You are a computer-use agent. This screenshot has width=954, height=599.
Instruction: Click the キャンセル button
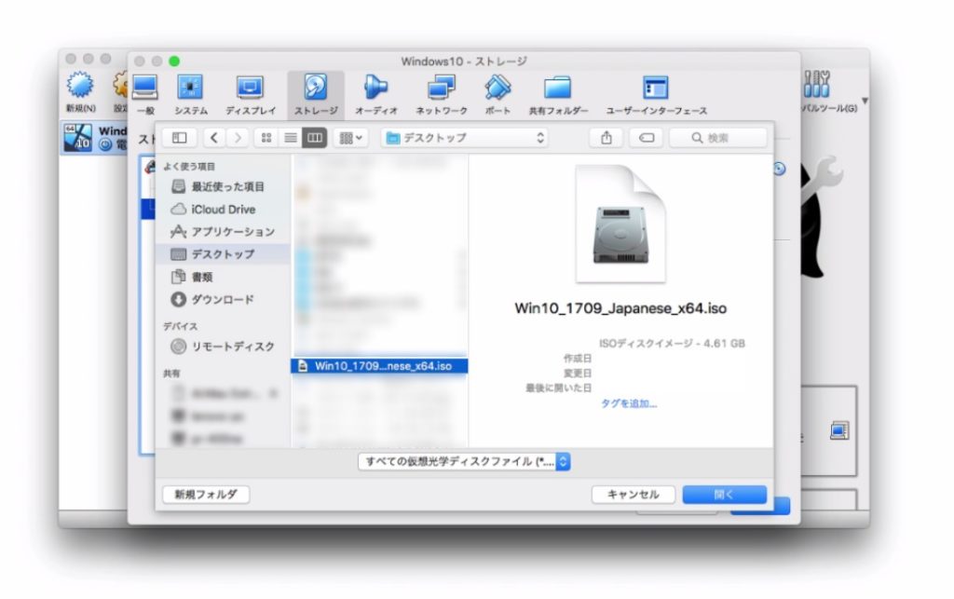point(634,495)
